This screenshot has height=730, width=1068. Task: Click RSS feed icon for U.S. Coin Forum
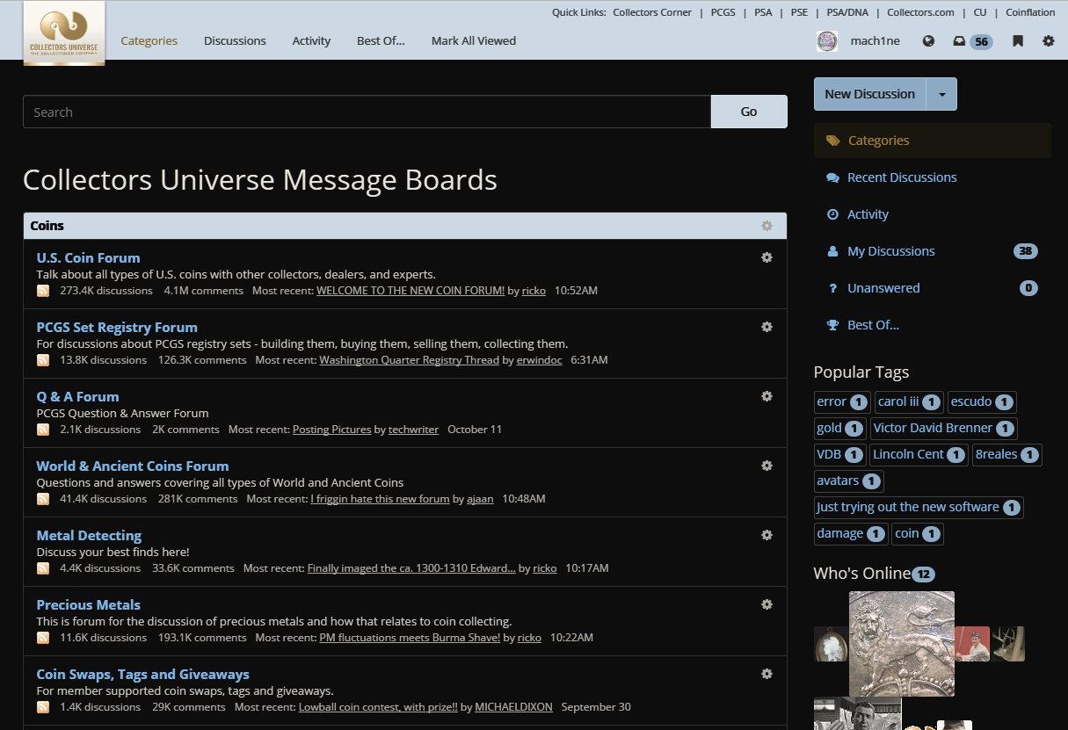tap(43, 291)
